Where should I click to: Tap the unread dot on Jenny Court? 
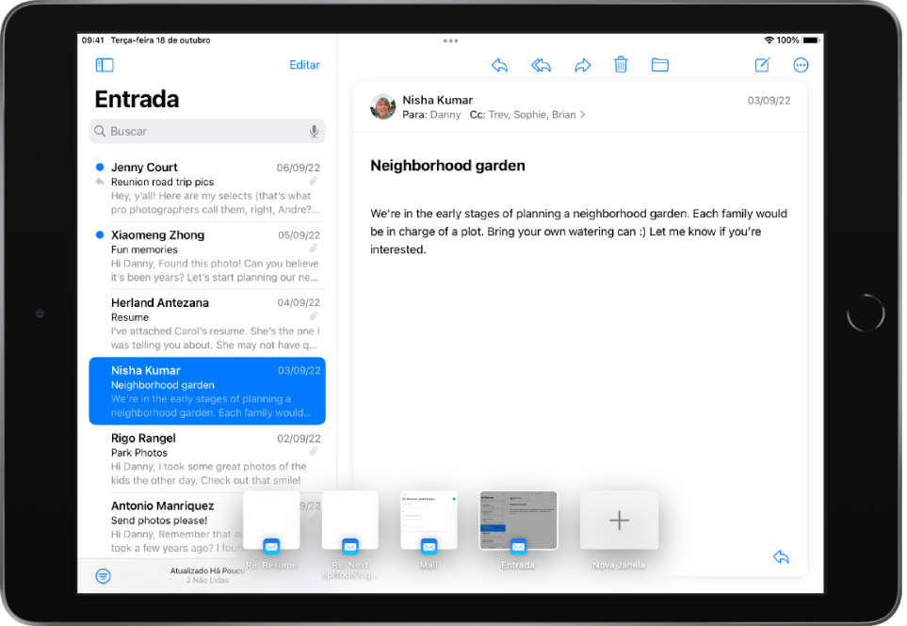[100, 167]
